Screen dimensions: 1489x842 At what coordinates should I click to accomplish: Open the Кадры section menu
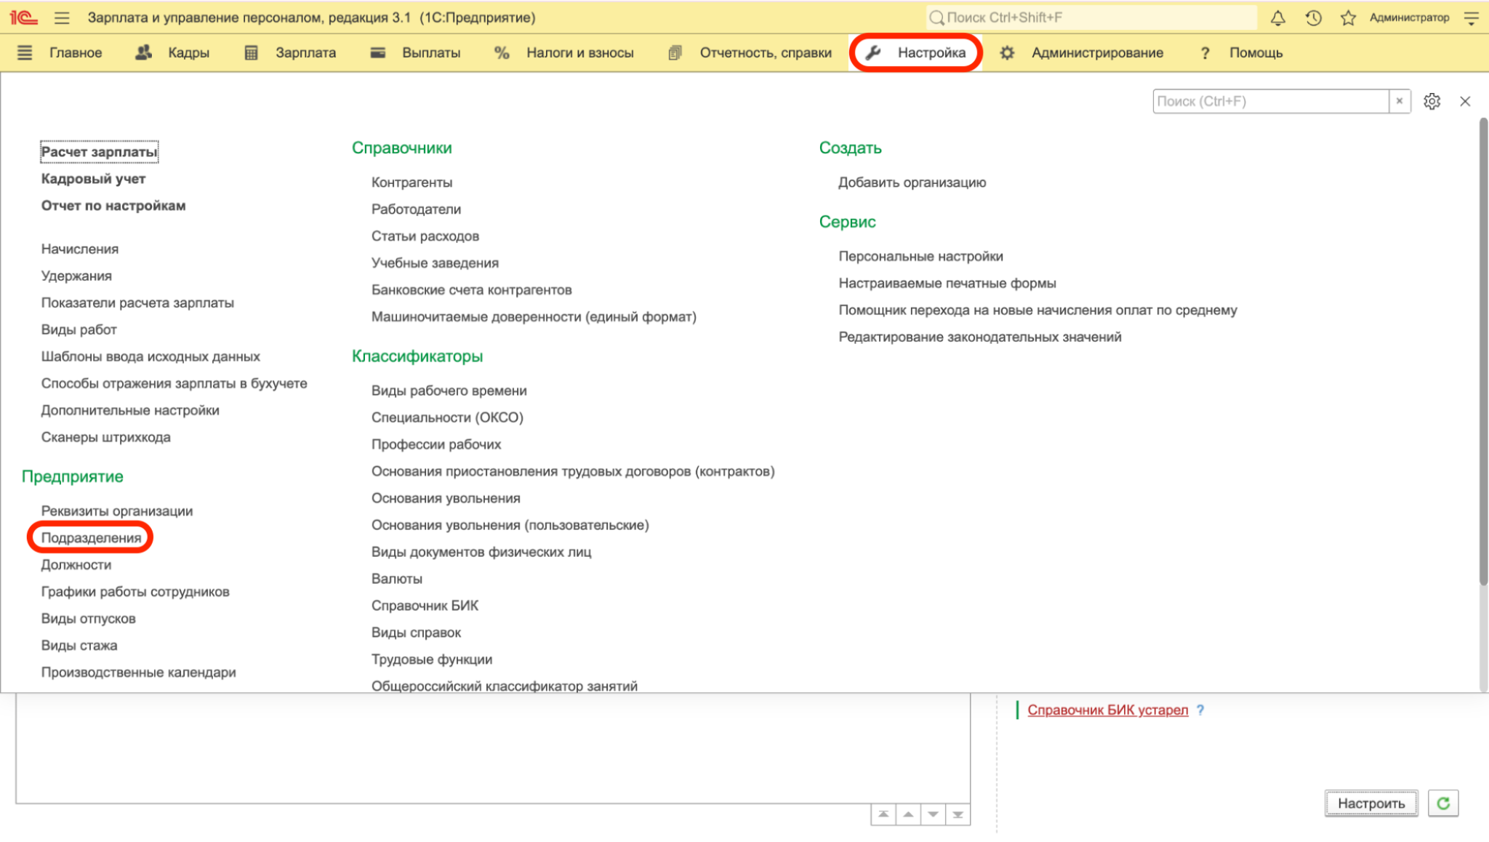pyautogui.click(x=173, y=52)
